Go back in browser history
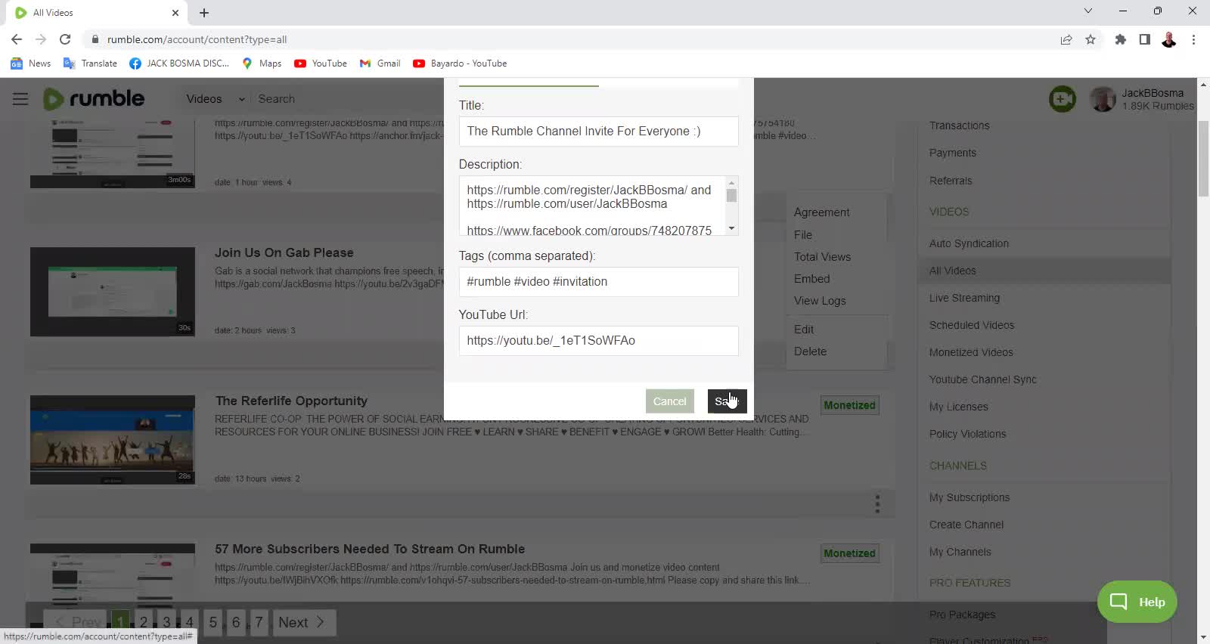The width and height of the screenshot is (1210, 644). click(17, 39)
